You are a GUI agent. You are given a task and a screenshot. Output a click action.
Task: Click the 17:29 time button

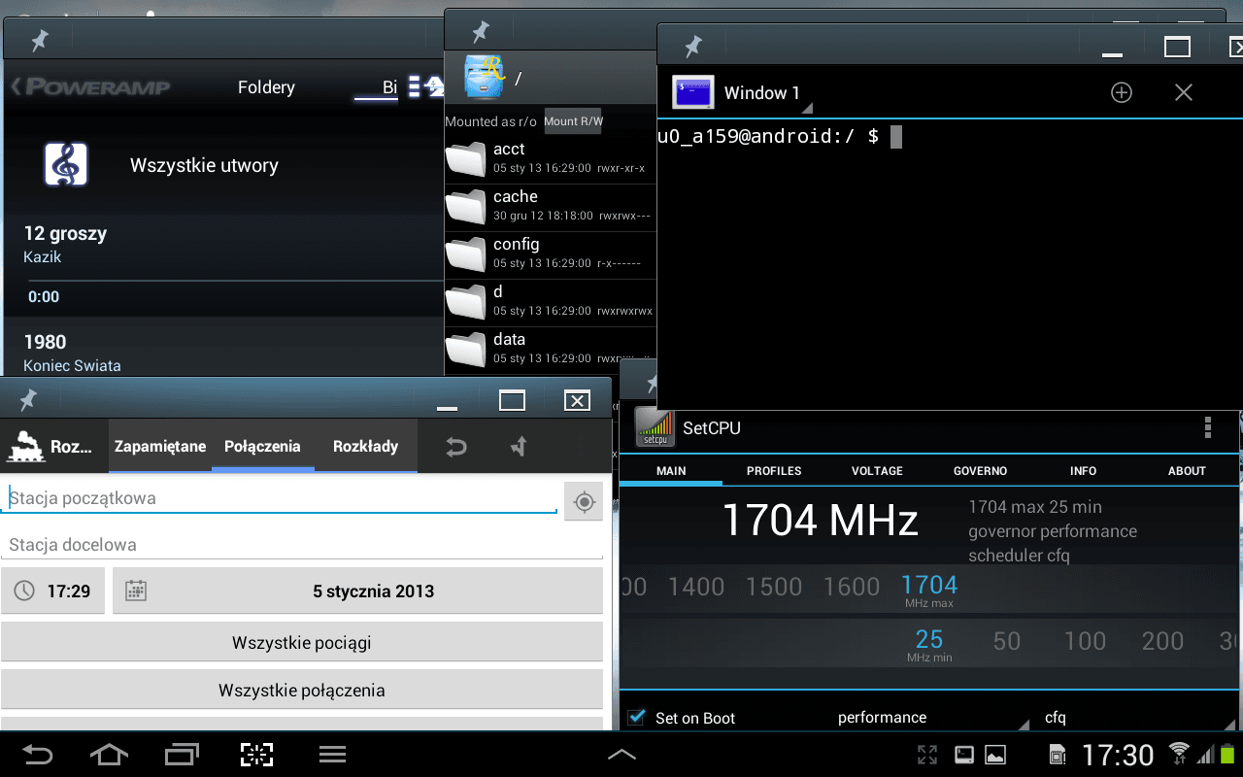(53, 591)
